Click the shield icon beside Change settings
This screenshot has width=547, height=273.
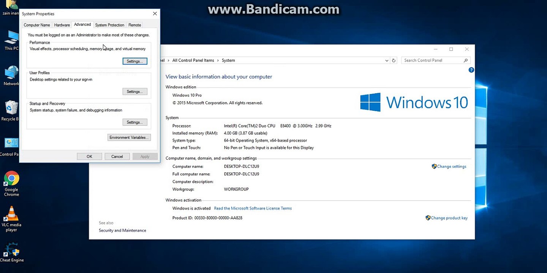[x=434, y=166]
